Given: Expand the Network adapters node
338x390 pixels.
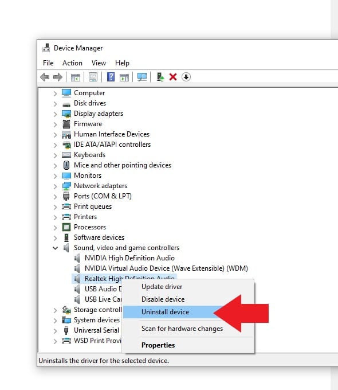Looking at the screenshot, I should [x=55, y=186].
